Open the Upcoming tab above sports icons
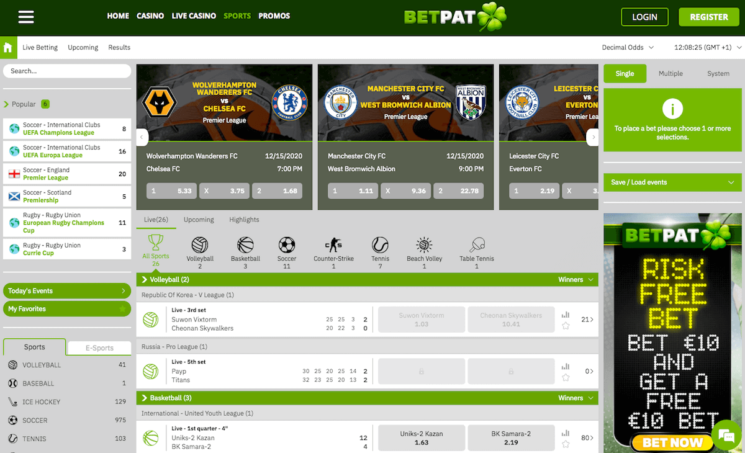Image resolution: width=745 pixels, height=453 pixels. tap(199, 220)
